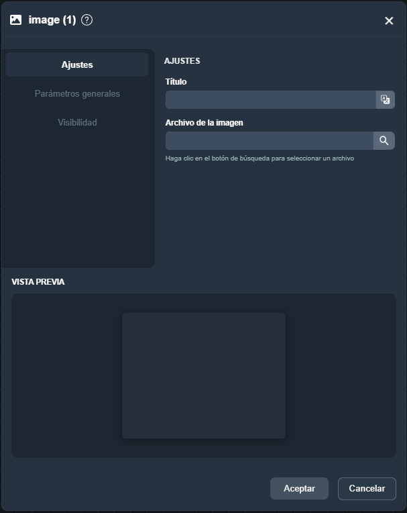Focus the Título input field
The image size is (407, 513).
pos(270,99)
